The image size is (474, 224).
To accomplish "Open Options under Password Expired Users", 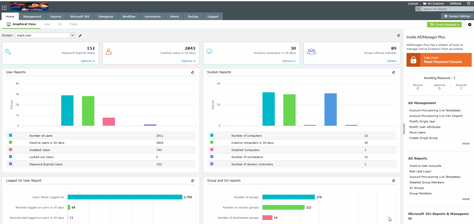I will tap(88, 61).
